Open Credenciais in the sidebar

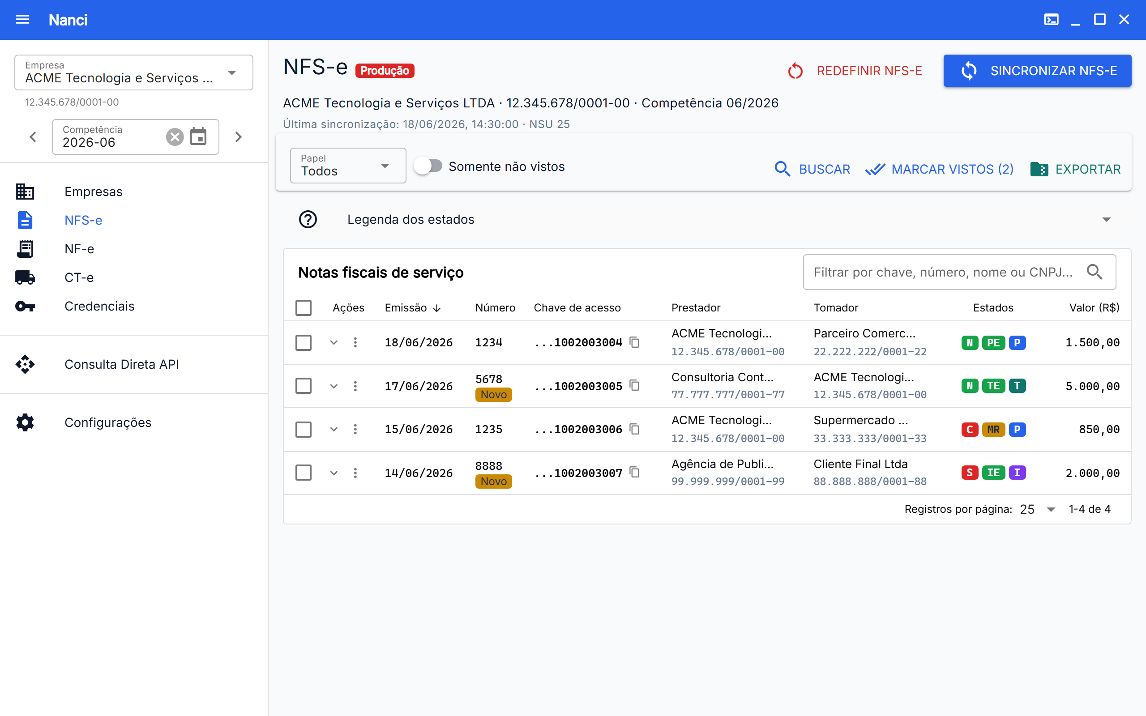click(134, 306)
